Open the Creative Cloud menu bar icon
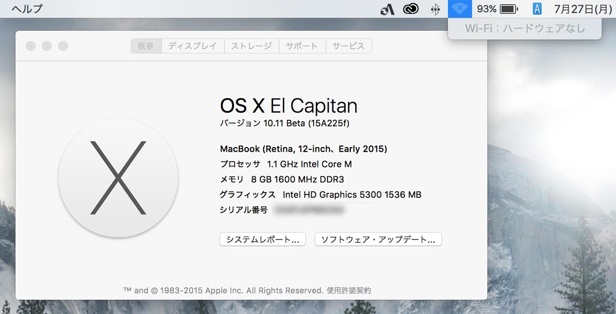616x314 pixels. pyautogui.click(x=411, y=9)
